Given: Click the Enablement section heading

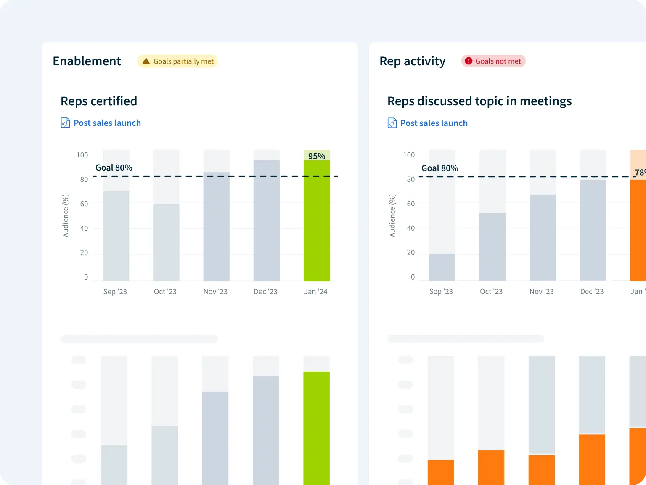Looking at the screenshot, I should point(87,61).
